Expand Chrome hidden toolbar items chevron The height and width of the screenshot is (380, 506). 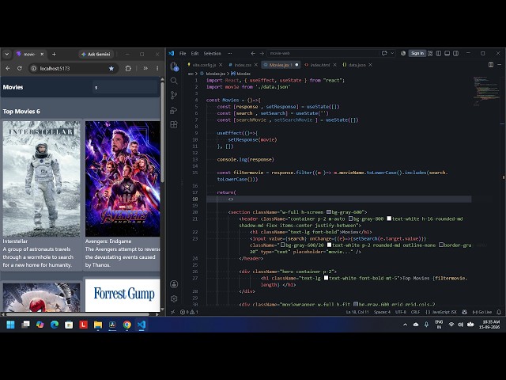click(145, 69)
